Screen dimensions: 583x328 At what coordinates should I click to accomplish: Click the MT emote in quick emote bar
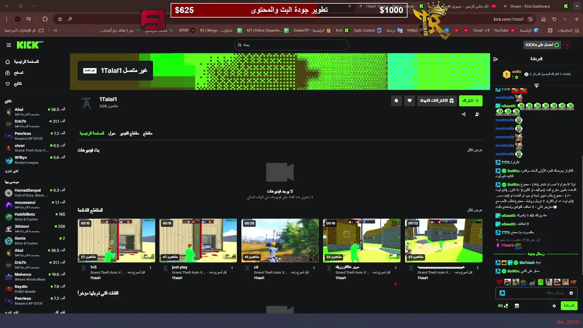tap(573, 282)
